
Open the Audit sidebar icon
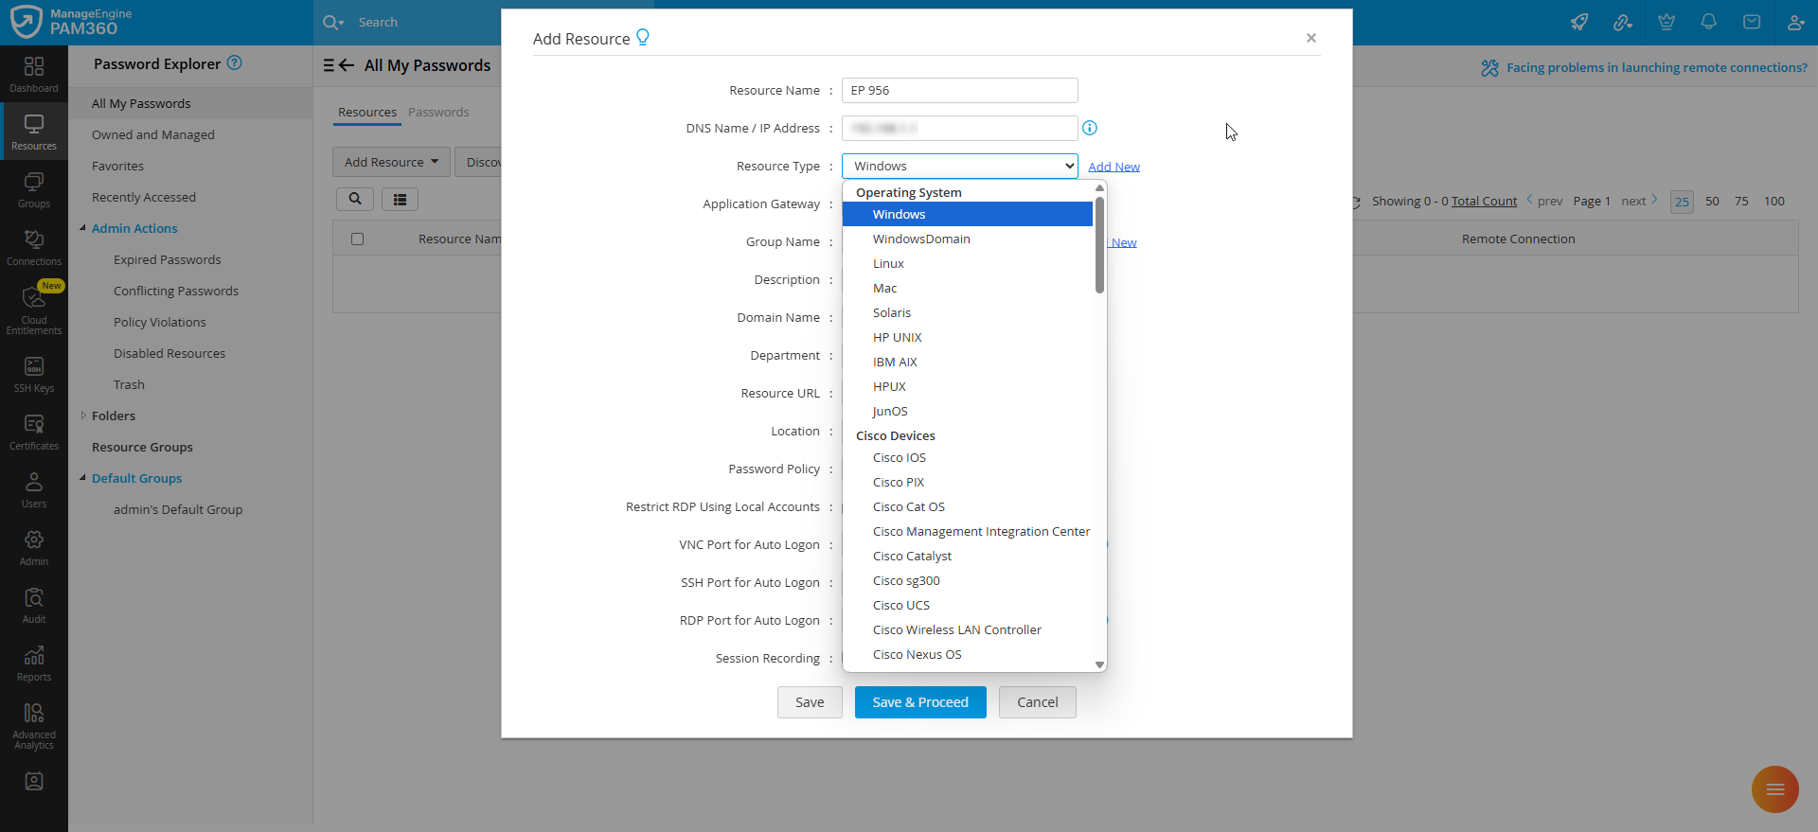point(34,605)
